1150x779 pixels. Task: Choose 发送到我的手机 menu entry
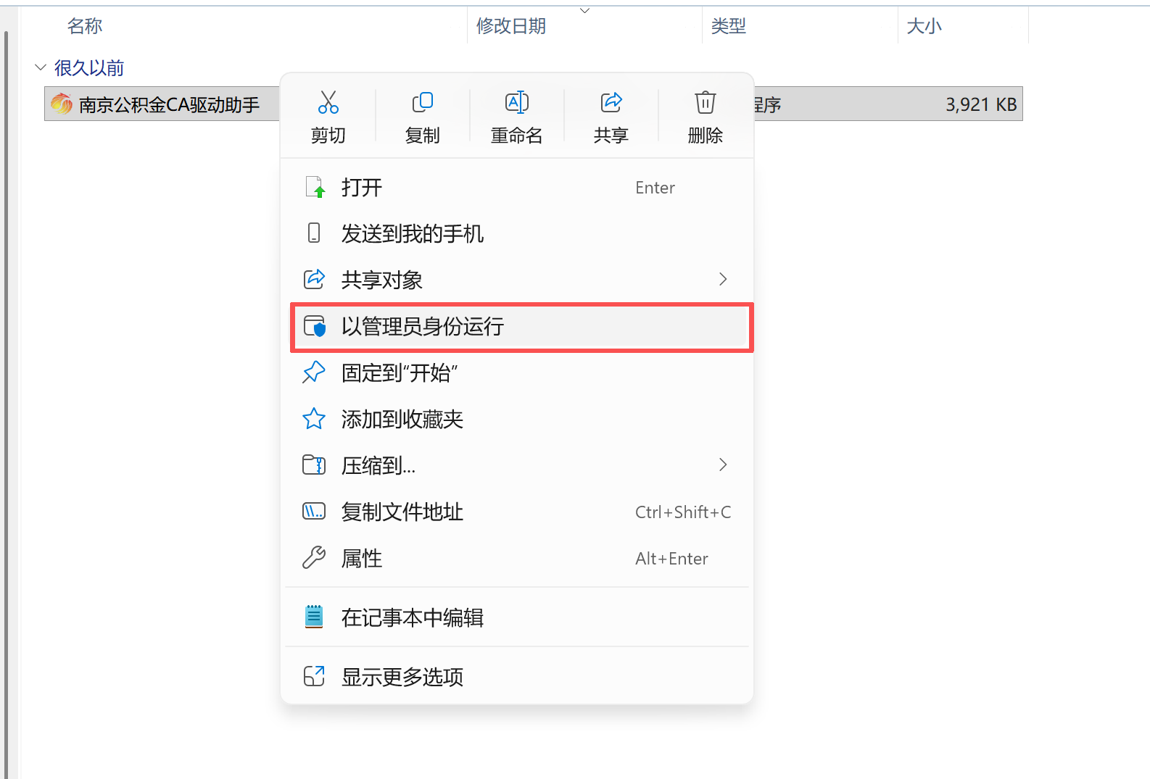click(517, 233)
